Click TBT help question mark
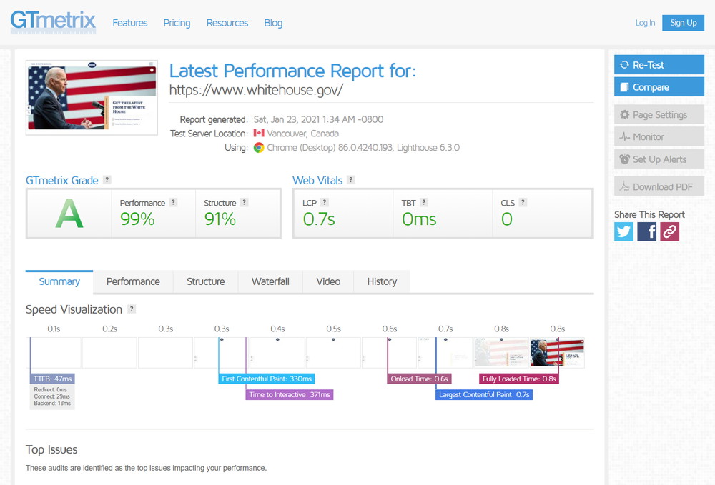This screenshot has height=485, width=715. click(x=423, y=202)
